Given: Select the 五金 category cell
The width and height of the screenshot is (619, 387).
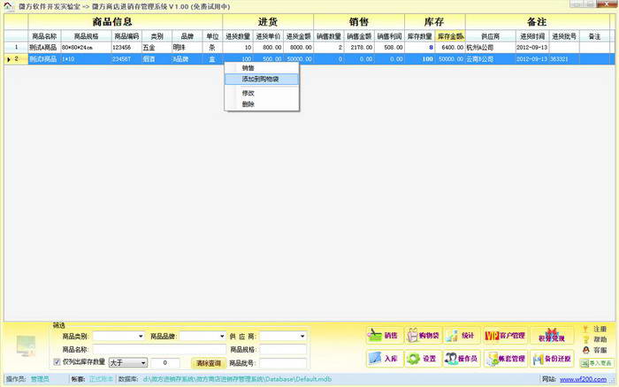Looking at the screenshot, I should click(x=157, y=48).
